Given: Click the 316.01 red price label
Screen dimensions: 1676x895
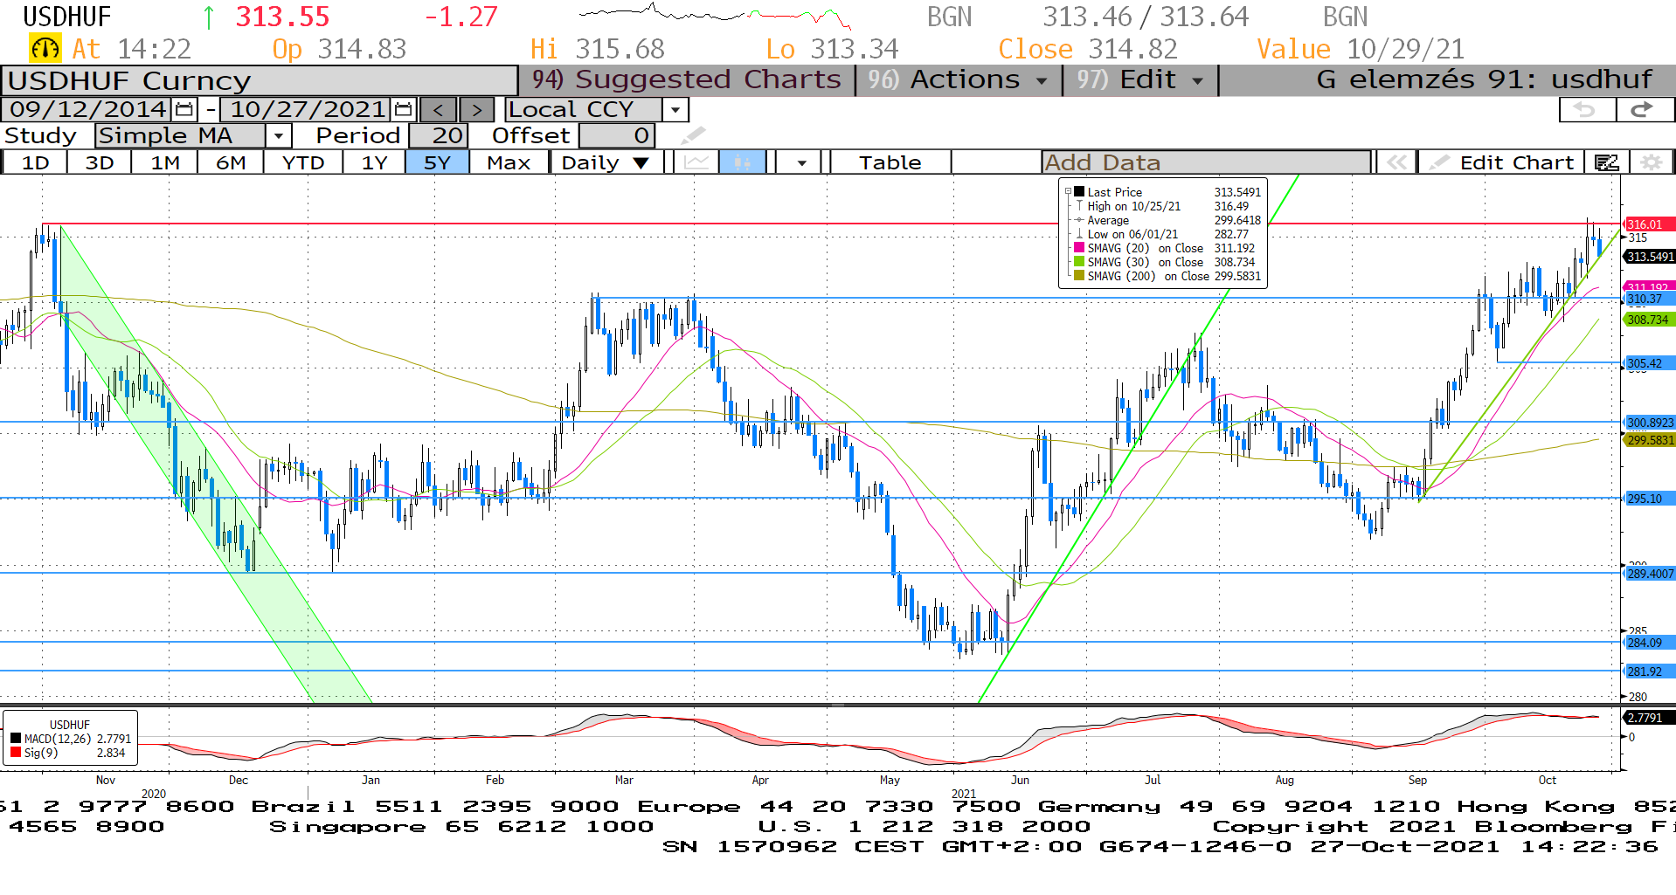Looking at the screenshot, I should [x=1648, y=224].
